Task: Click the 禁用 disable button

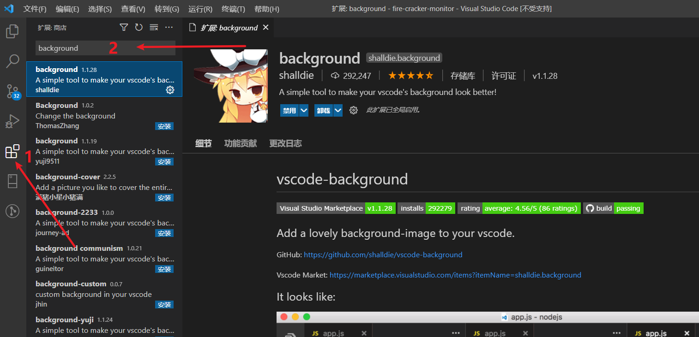Action: [289, 111]
